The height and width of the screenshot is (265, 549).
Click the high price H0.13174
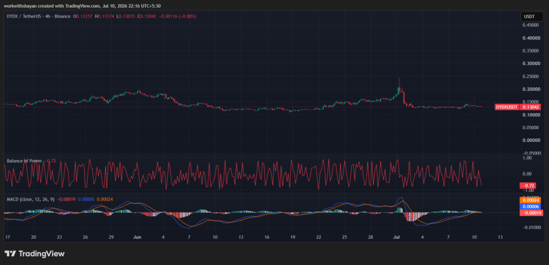pos(105,16)
